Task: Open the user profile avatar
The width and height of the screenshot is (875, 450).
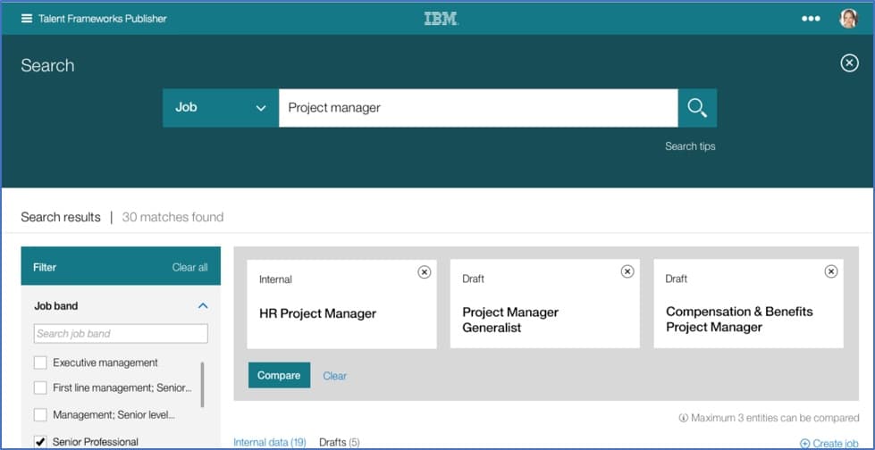Action: (848, 19)
